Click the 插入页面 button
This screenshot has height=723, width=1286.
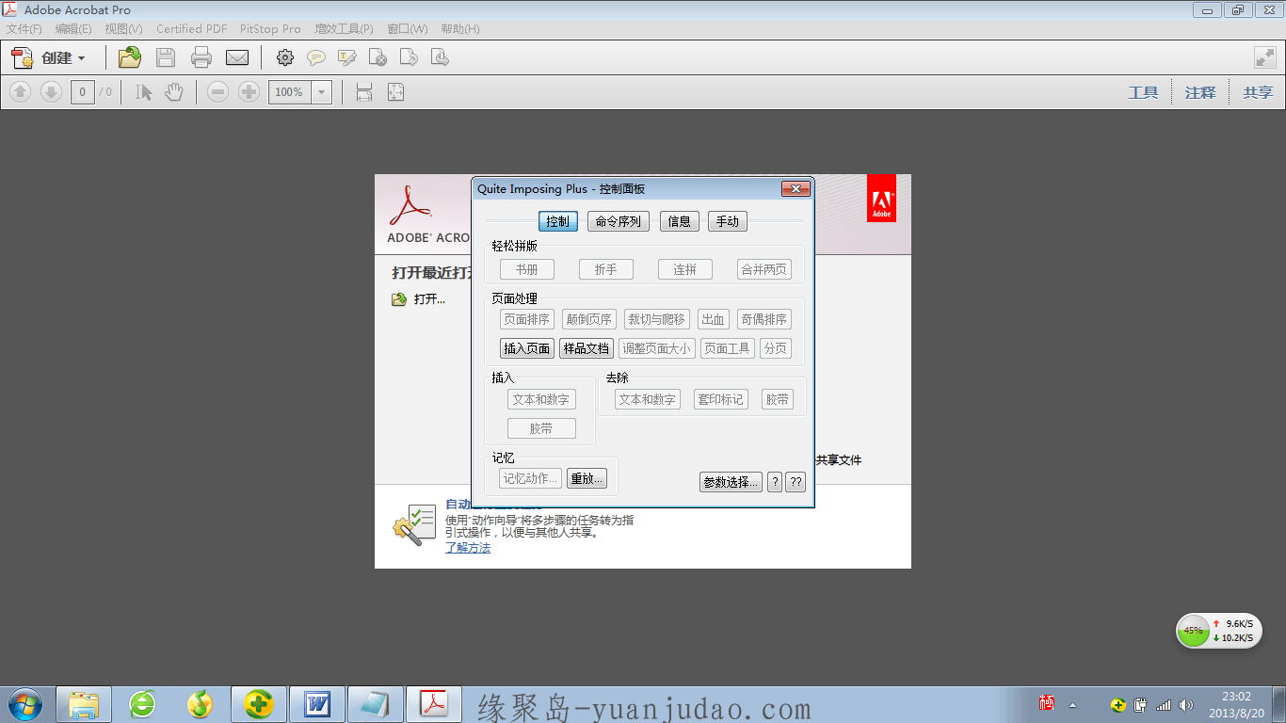(527, 348)
